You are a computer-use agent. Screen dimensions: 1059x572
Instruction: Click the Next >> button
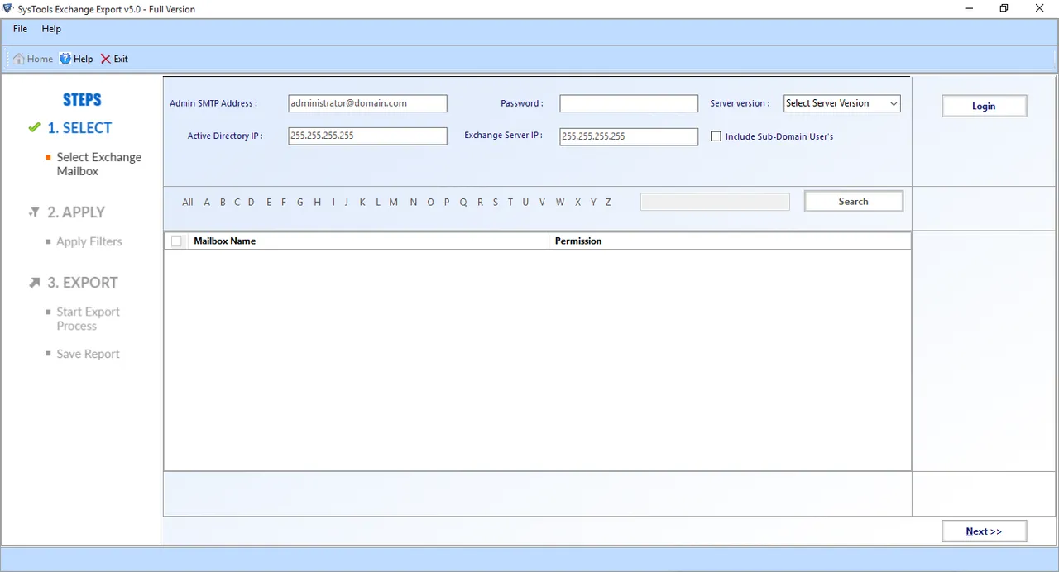(984, 531)
